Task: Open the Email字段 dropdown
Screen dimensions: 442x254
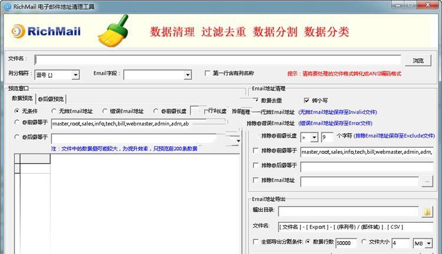Action: 187,75
